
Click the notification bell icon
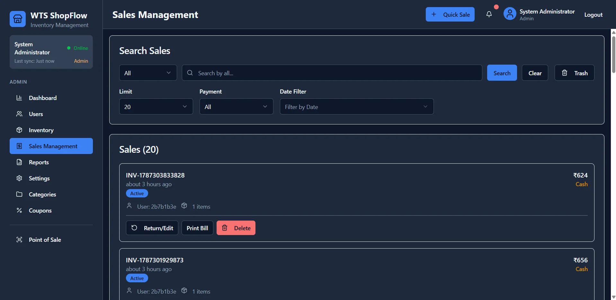coord(489,14)
